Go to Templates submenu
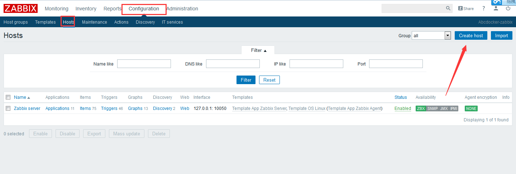 click(x=46, y=22)
